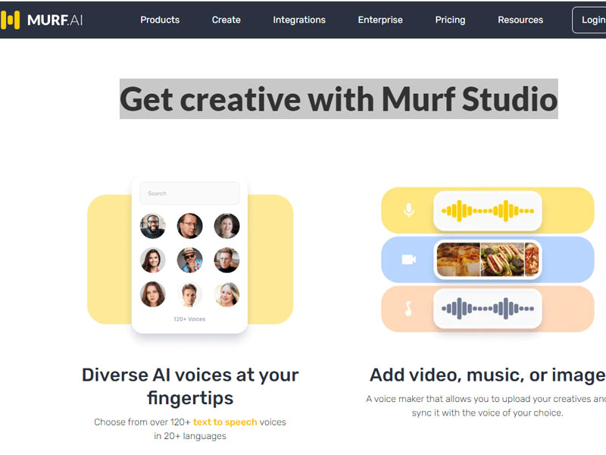Click the Murf.AI logo
The image size is (606, 455).
pyautogui.click(x=42, y=20)
